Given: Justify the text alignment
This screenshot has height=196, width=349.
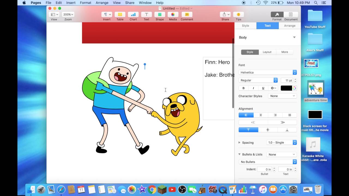Looking at the screenshot, I should (x=290, y=115).
